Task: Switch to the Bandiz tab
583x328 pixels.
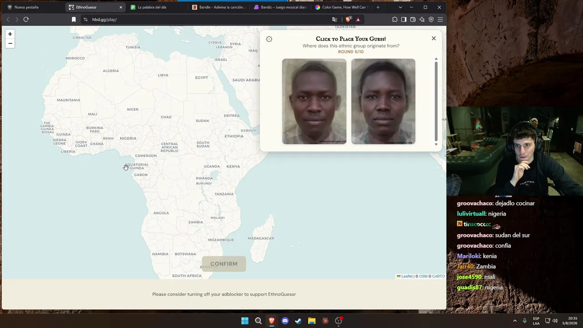Action: 280,7
